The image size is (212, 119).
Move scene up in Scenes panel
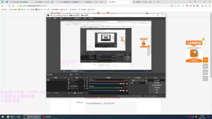[x=54, y=93]
